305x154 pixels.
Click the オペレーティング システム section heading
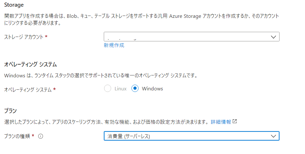[30, 65]
